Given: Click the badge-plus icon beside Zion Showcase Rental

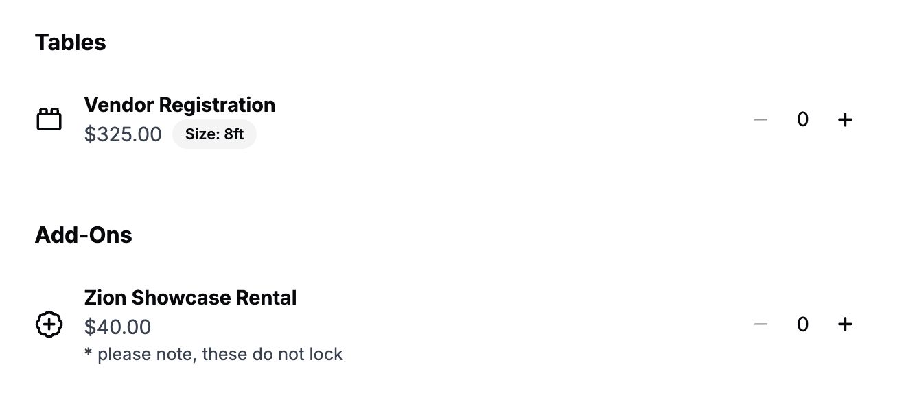Looking at the screenshot, I should 49,324.
